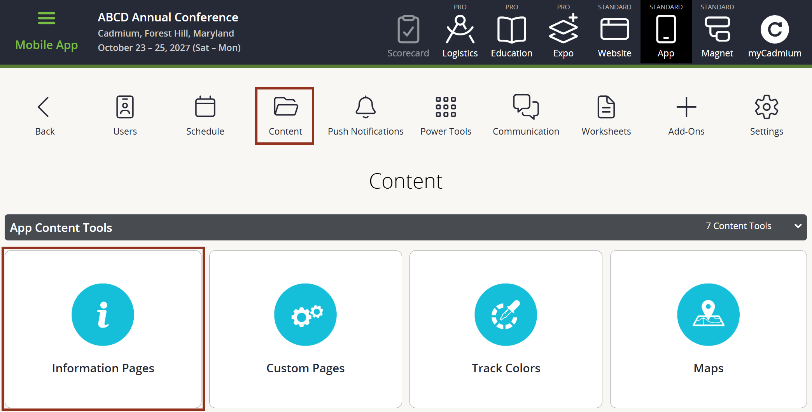Open the Education module icon
The height and width of the screenshot is (412, 812).
[x=511, y=30]
